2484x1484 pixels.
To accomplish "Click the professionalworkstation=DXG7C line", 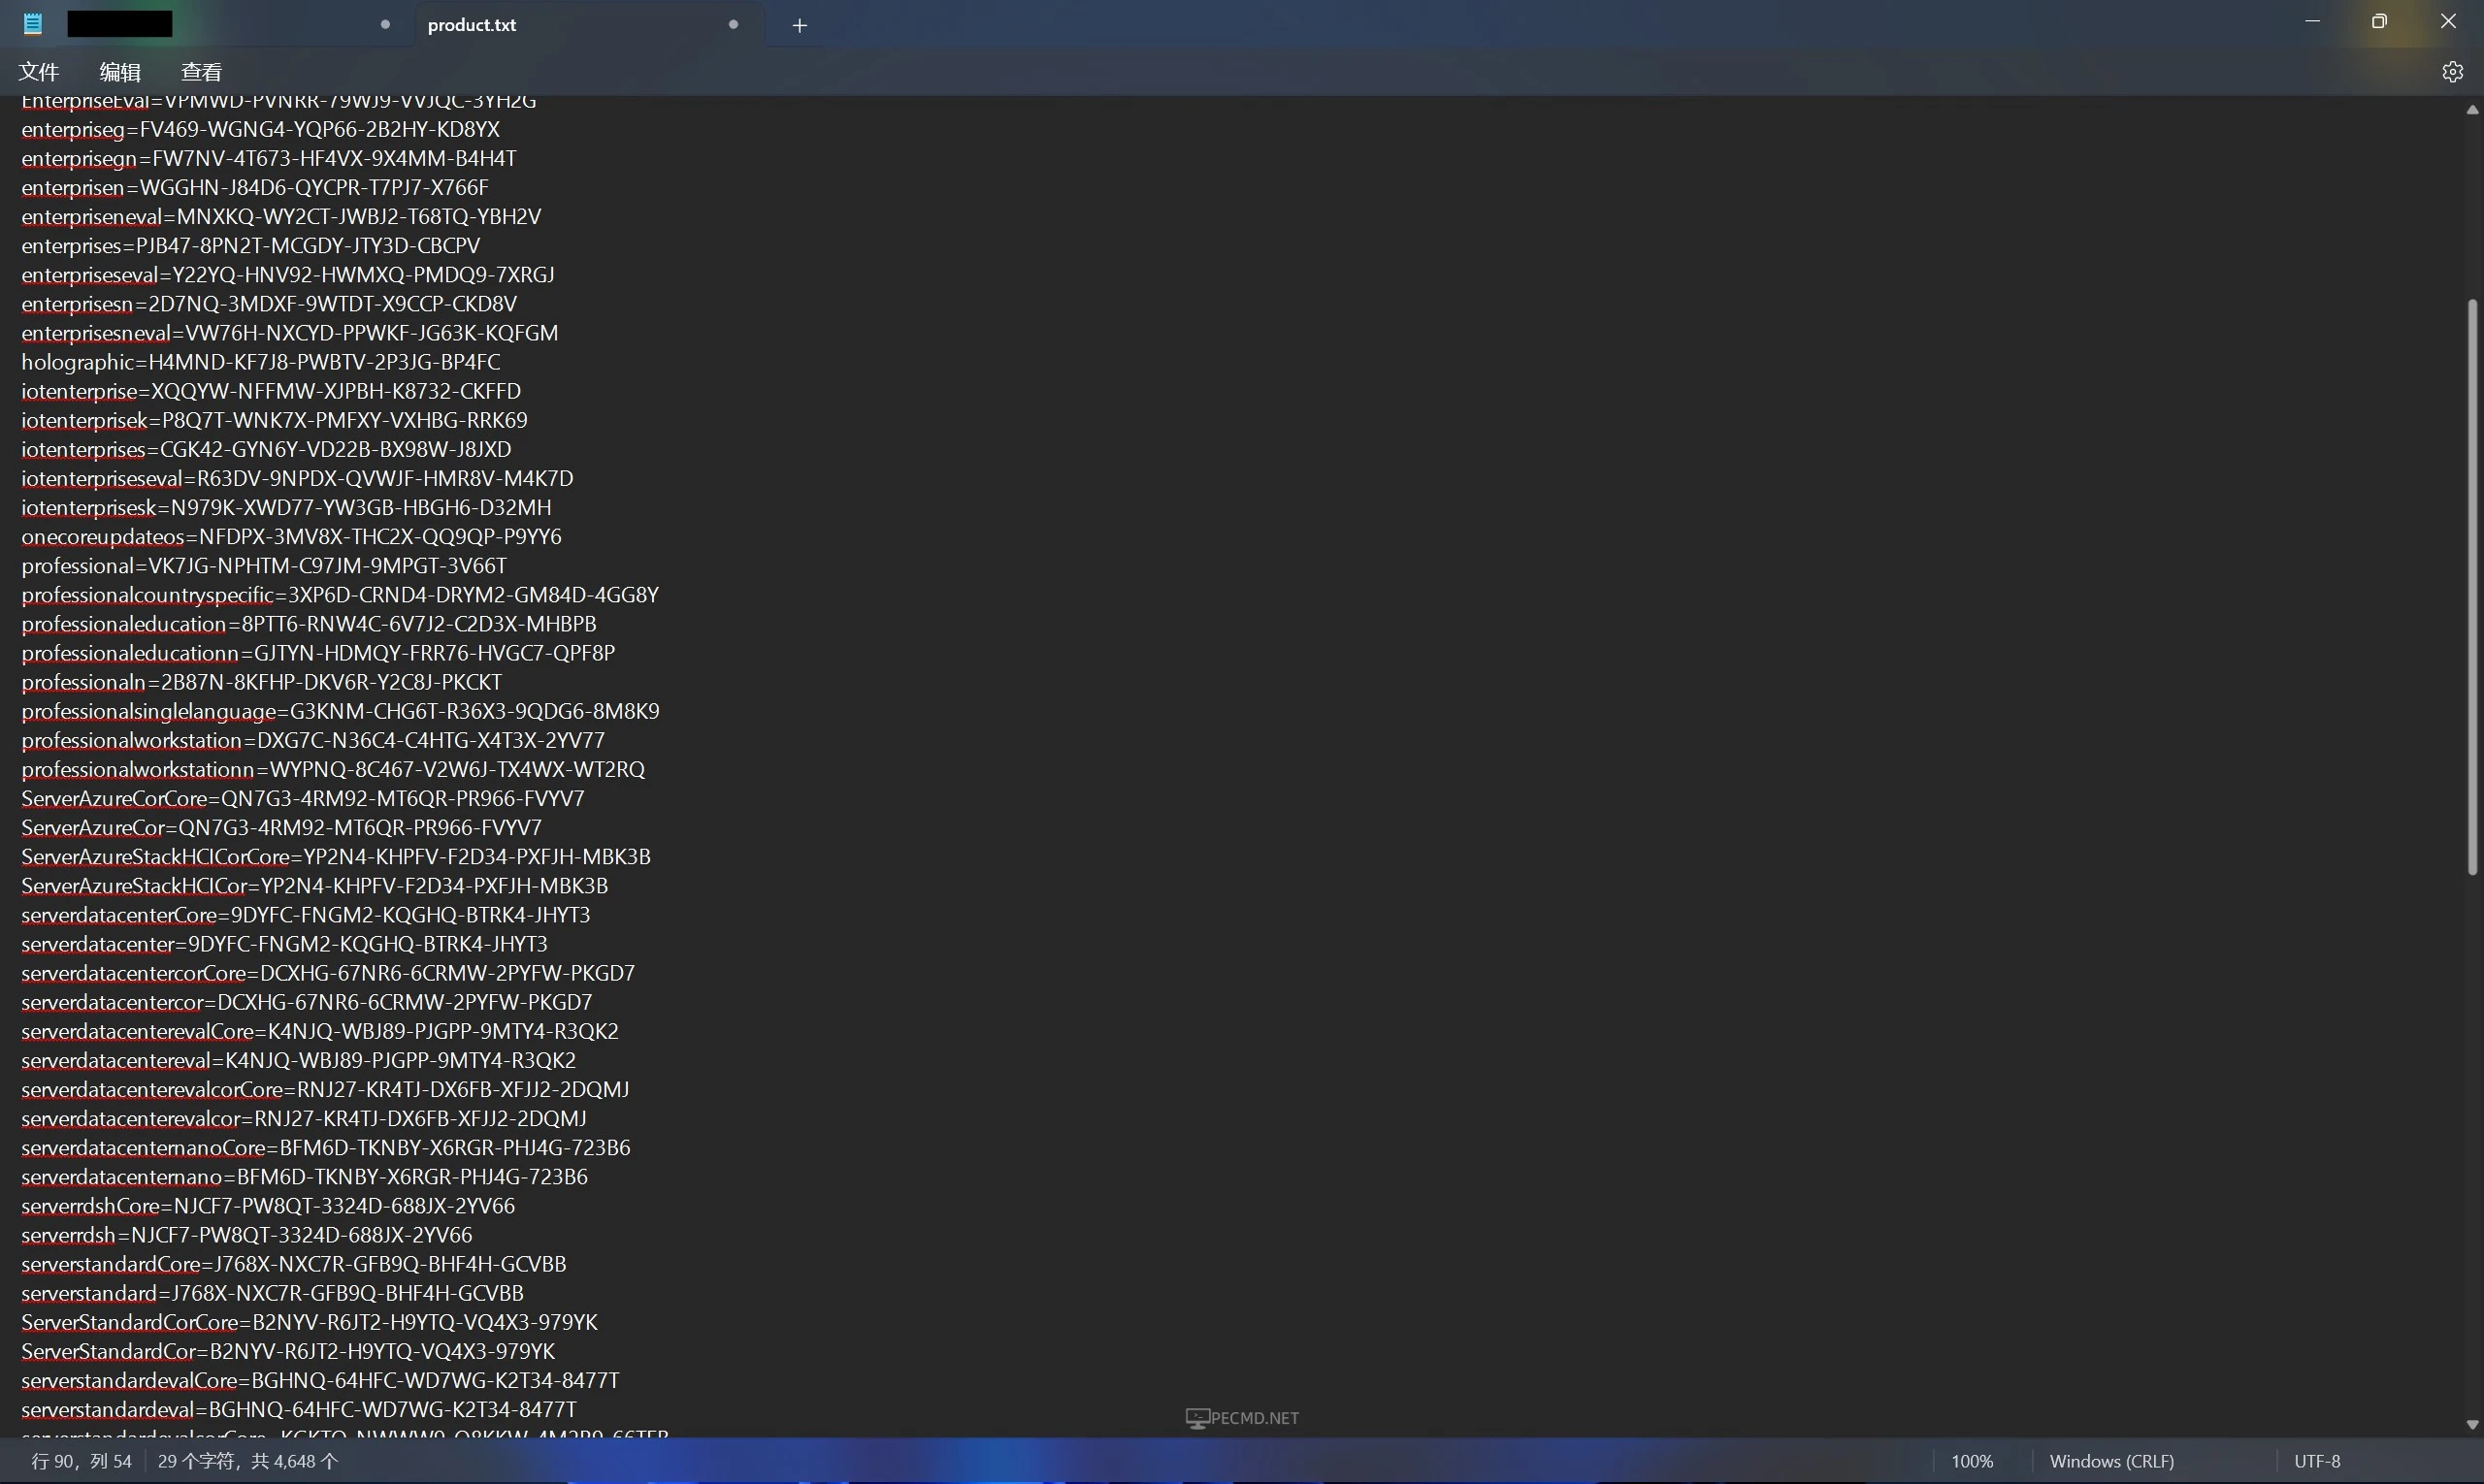I will [313, 740].
